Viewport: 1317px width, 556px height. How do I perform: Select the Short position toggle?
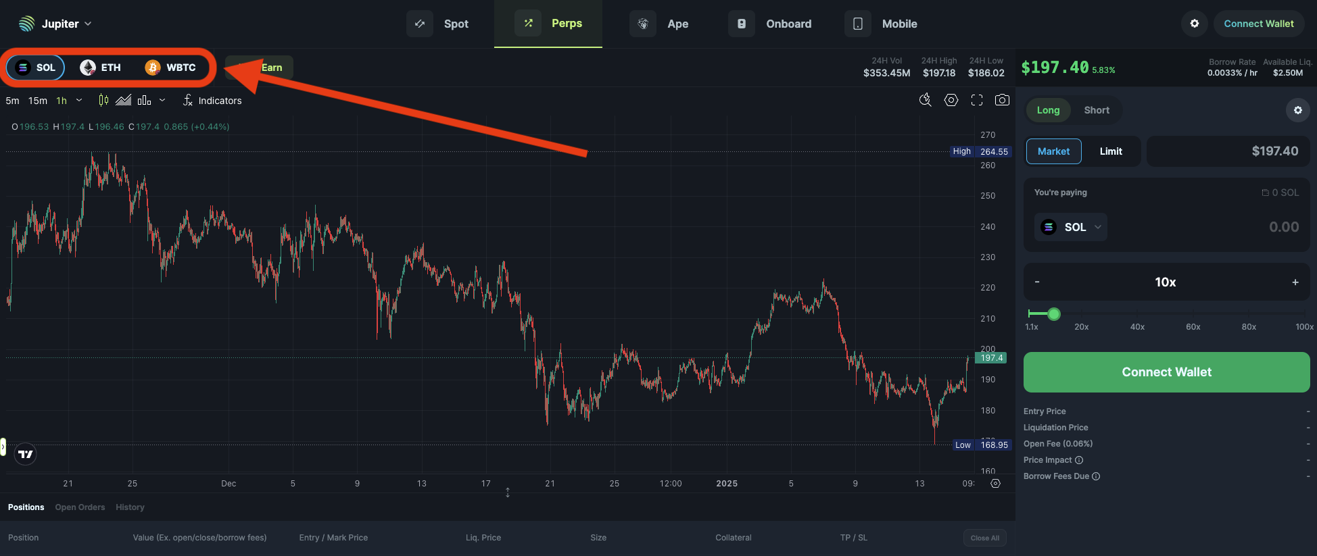pyautogui.click(x=1097, y=110)
